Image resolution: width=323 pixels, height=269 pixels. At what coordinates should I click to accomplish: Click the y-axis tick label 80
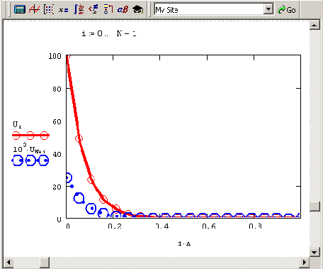pyautogui.click(x=57, y=89)
